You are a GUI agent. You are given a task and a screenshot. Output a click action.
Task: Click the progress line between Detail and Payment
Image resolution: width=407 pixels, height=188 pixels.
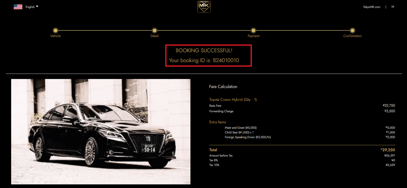[204, 30]
